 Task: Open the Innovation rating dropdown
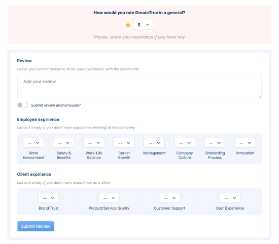tap(245, 143)
